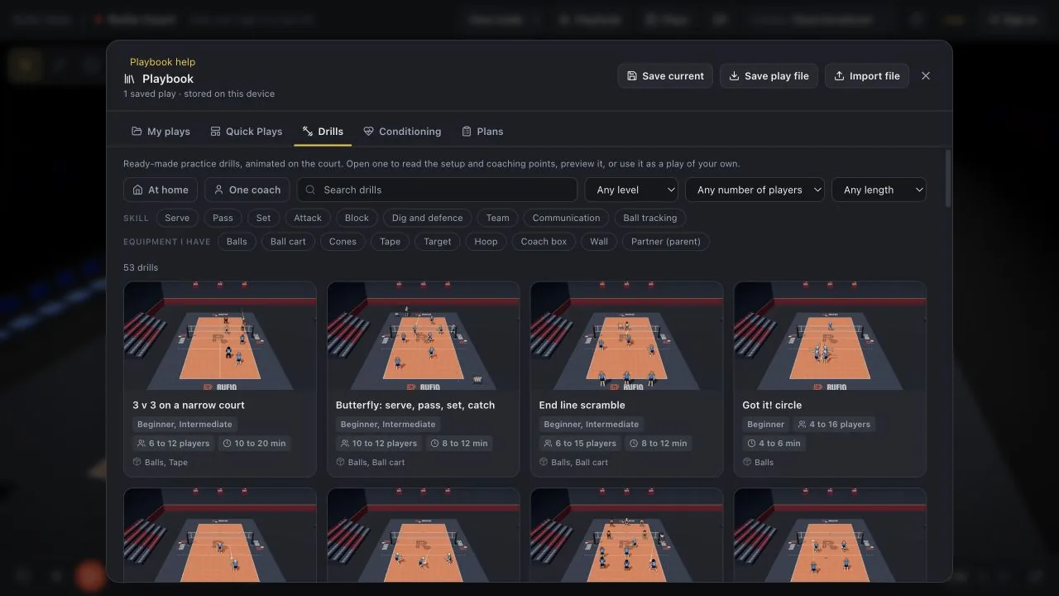1059x596 pixels.
Task: Select the Communication skill filter
Action: (x=566, y=218)
